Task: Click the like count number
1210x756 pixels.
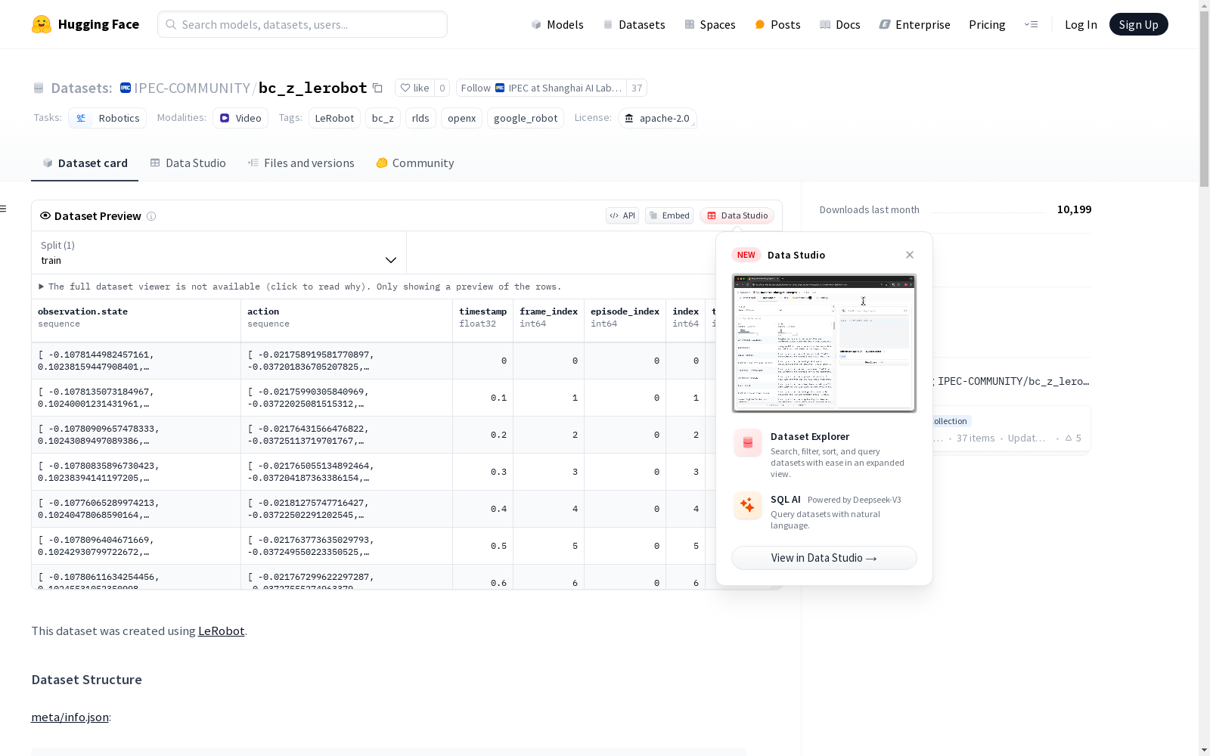Action: (x=442, y=88)
